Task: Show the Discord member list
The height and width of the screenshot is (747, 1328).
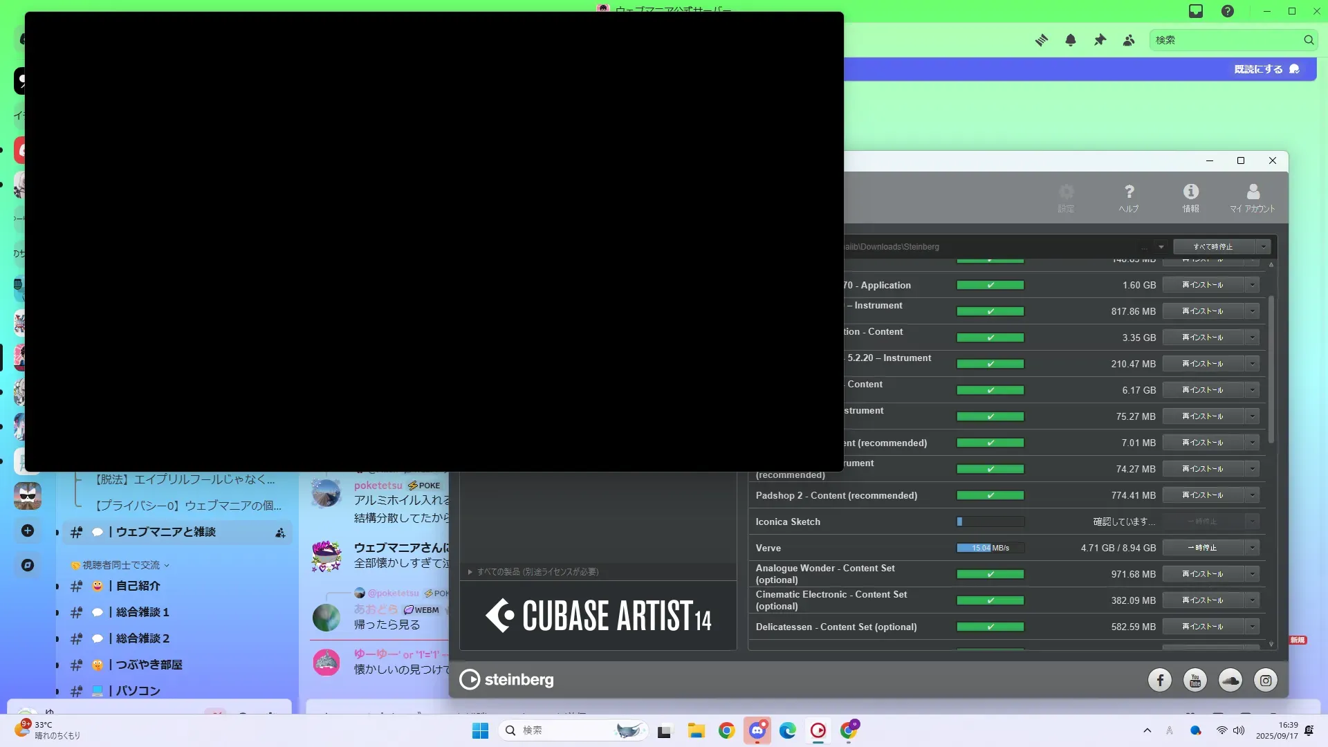Action: tap(1129, 40)
